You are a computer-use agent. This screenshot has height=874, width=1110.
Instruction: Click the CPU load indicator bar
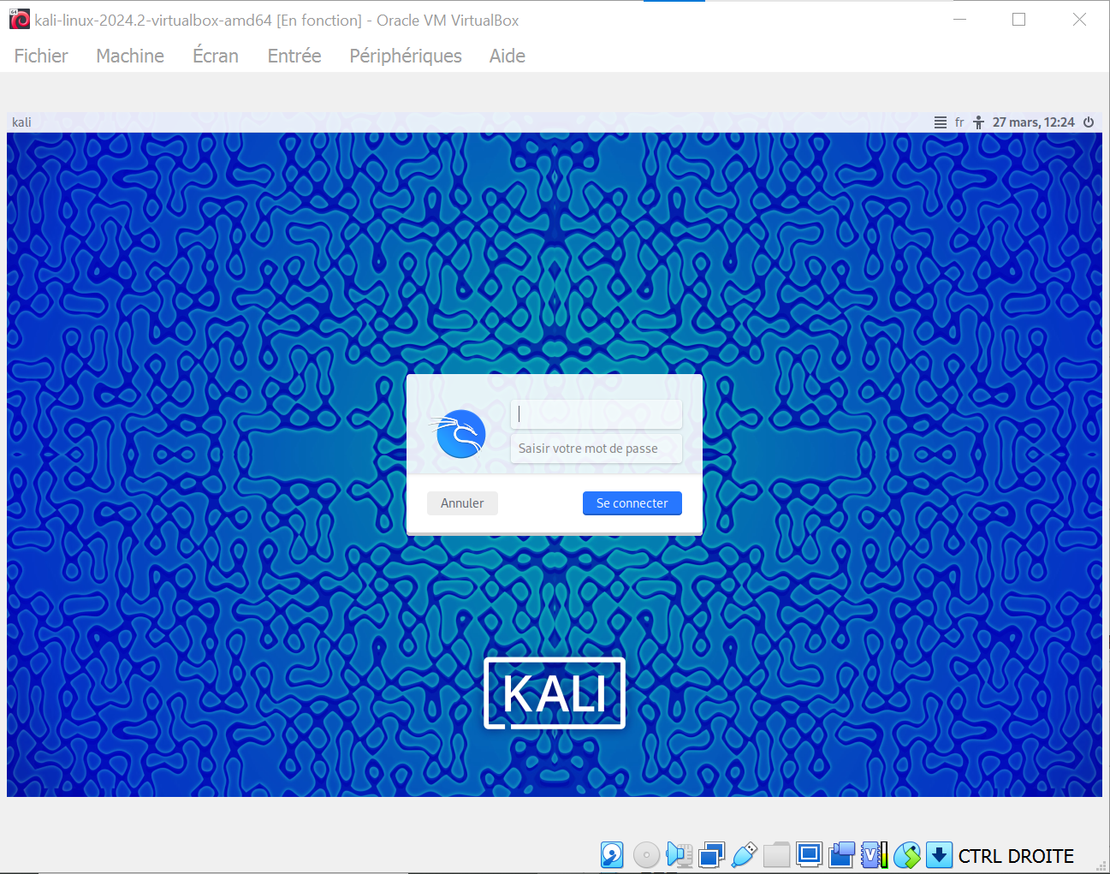tap(885, 854)
